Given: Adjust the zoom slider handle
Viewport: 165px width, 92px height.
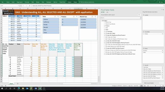Looking at the screenshot, I should [x=155, y=86].
